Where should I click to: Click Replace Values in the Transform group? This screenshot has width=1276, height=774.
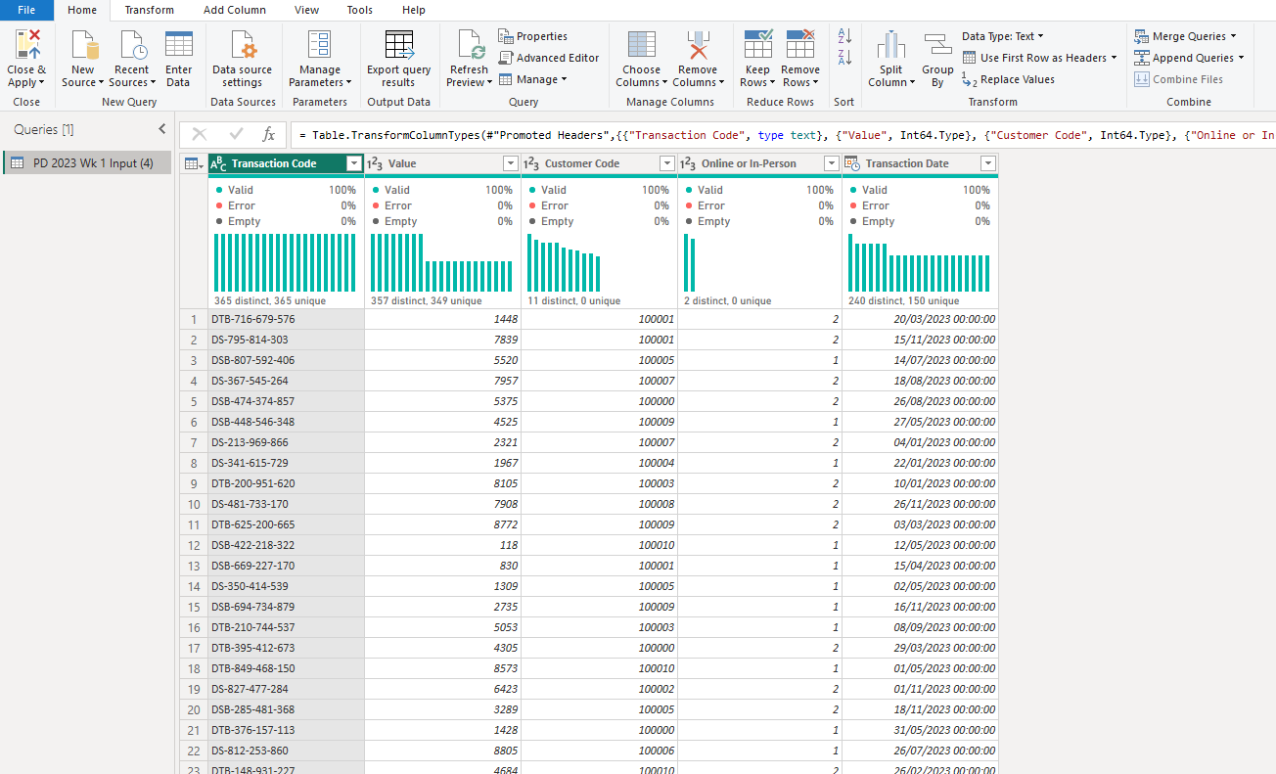pos(1017,79)
